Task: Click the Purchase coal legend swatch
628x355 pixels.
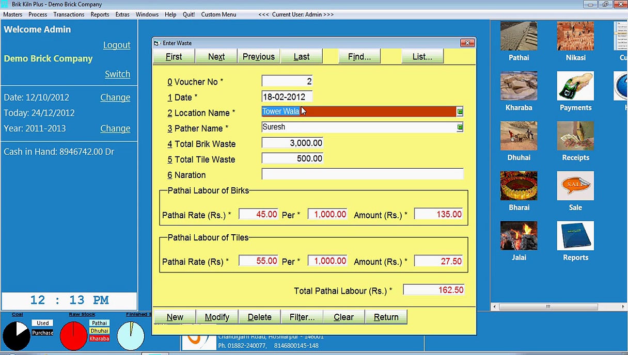Action: pos(43,333)
